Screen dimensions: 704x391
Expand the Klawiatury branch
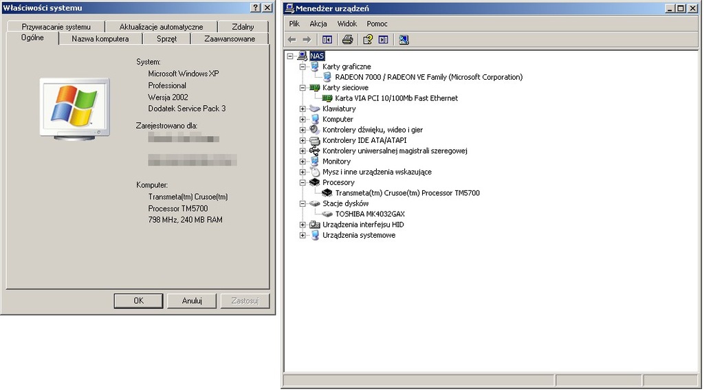click(302, 109)
